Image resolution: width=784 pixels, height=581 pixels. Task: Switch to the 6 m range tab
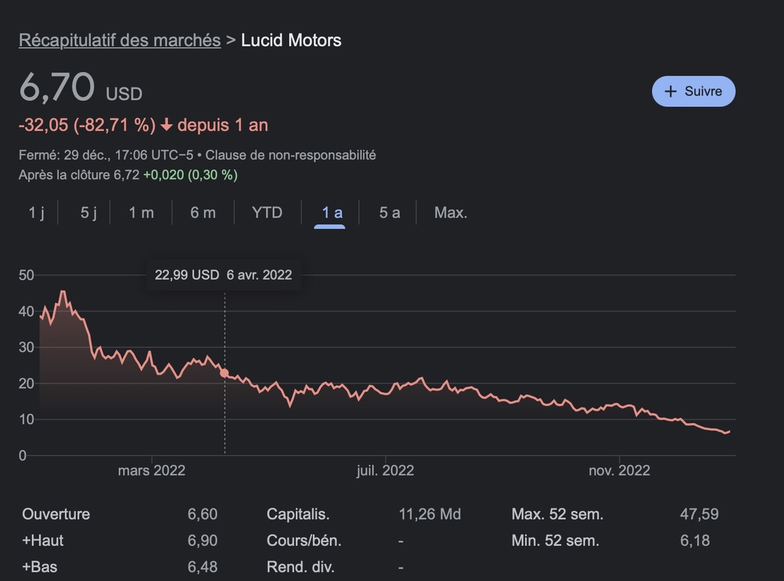click(x=203, y=212)
